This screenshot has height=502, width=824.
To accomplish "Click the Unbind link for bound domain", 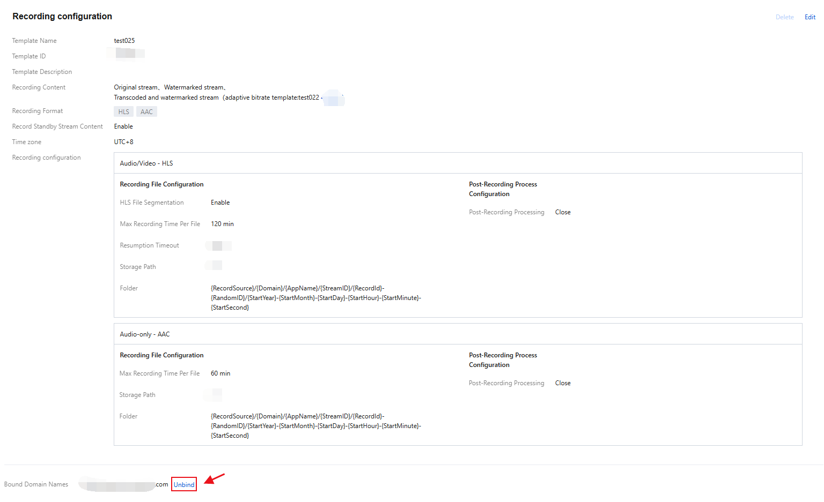I will pos(184,484).
